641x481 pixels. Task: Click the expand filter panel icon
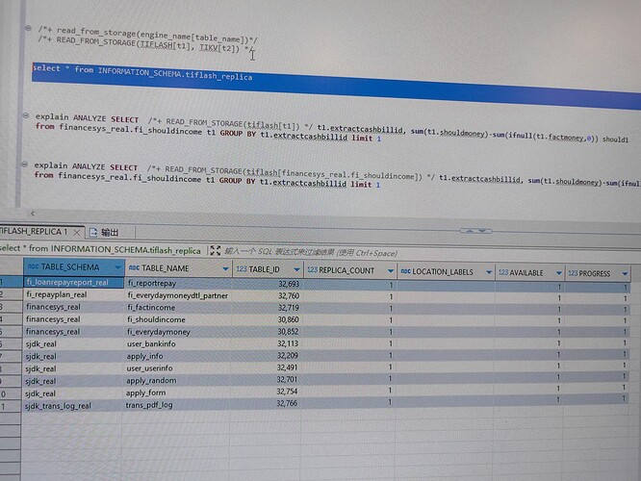click(215, 251)
